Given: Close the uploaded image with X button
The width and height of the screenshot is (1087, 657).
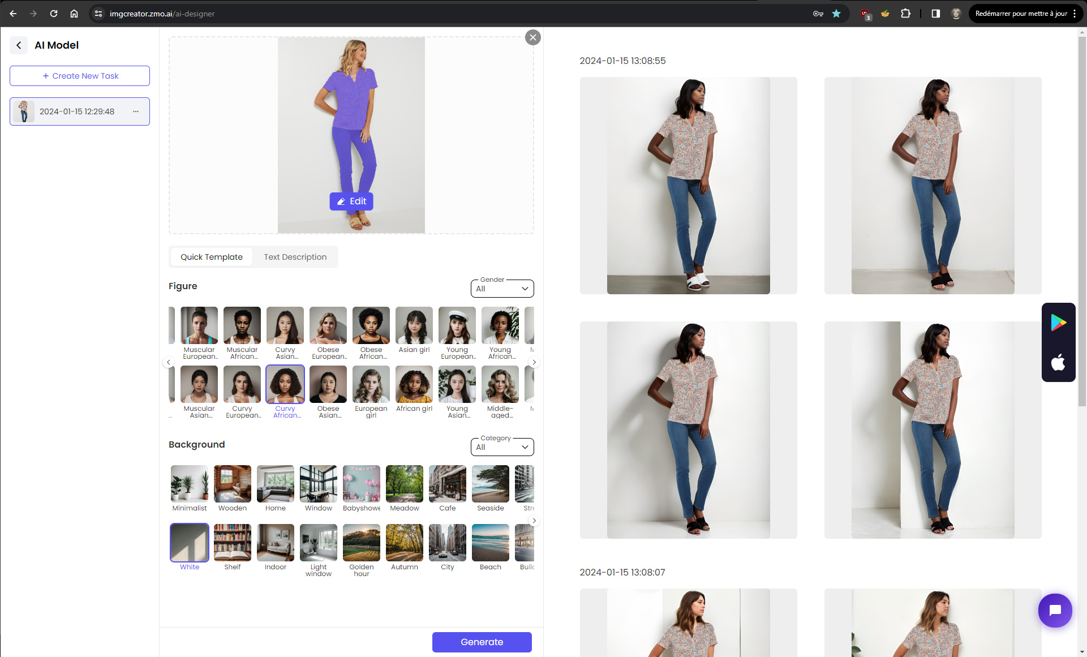Looking at the screenshot, I should 532,37.
